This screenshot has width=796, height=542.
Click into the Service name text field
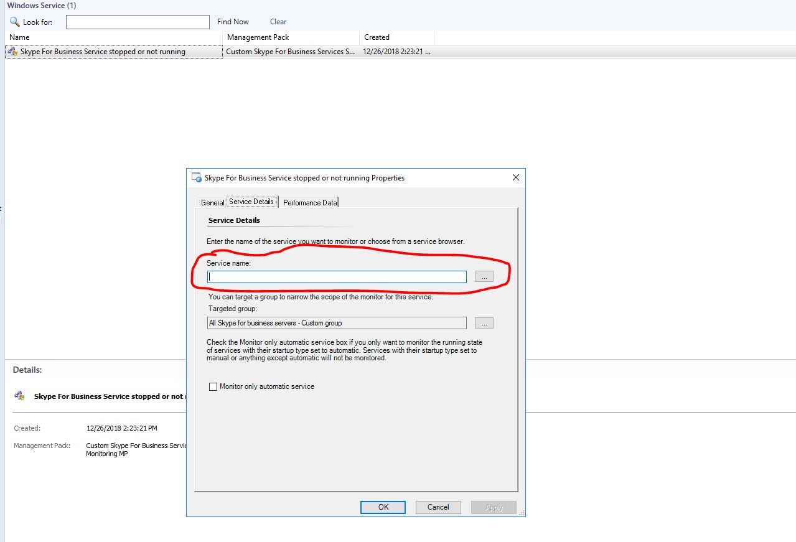click(x=337, y=277)
